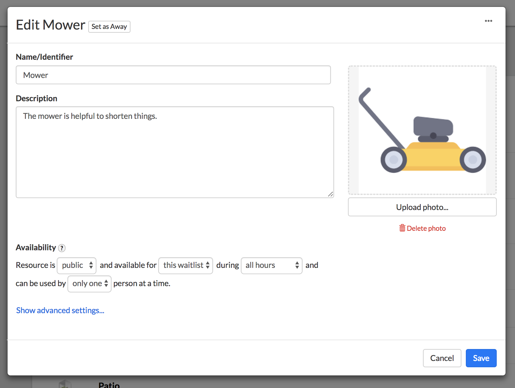
Task: Click the Patio item behind the dialog
Action: 109,385
